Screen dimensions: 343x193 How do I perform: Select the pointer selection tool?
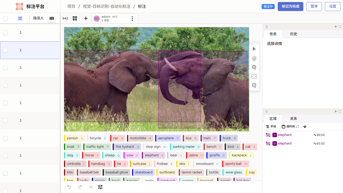254,49
